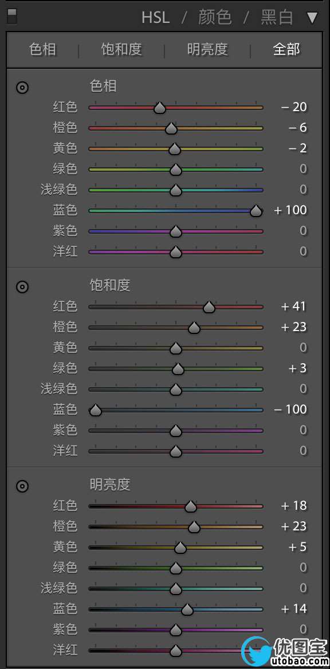
Task: Select the 全部 sub-tab
Action: (286, 49)
